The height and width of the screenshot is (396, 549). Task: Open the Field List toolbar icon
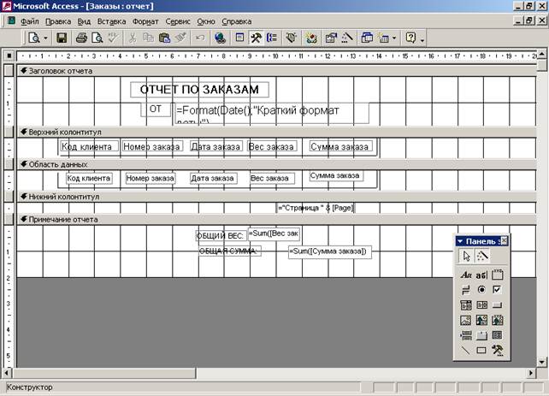(x=239, y=38)
